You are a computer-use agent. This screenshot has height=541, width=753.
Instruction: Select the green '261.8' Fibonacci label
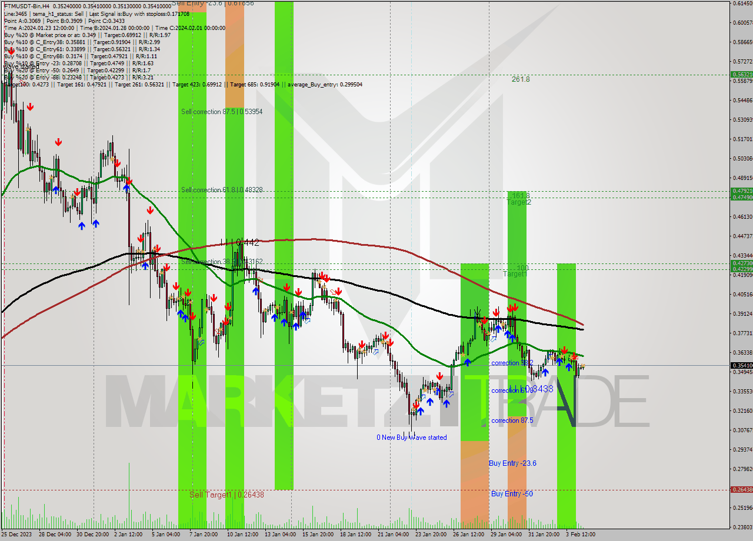(521, 79)
